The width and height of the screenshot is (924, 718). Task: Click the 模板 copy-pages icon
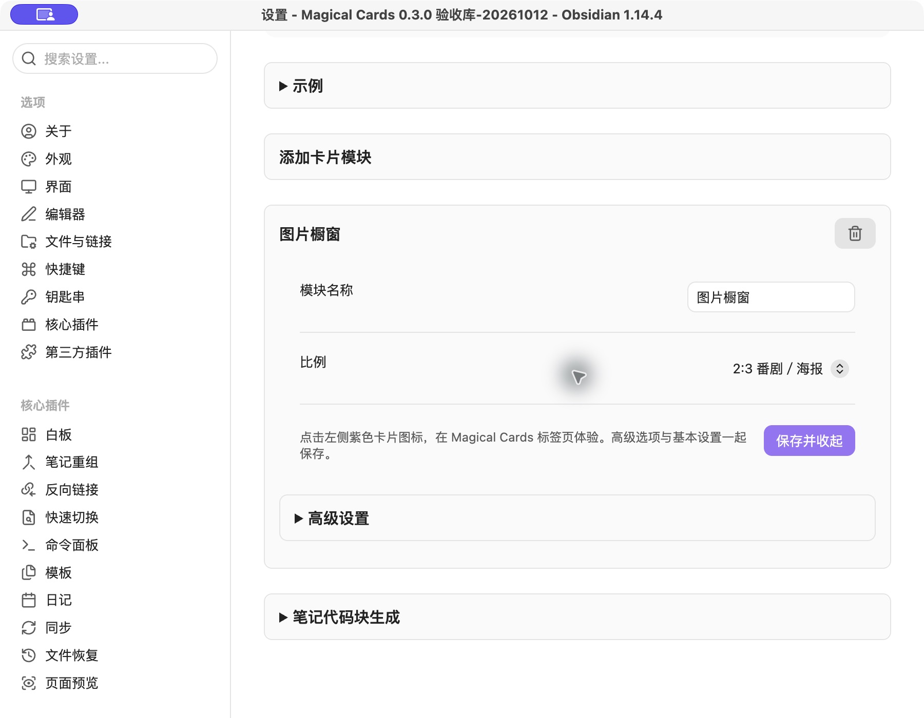pyautogui.click(x=29, y=573)
